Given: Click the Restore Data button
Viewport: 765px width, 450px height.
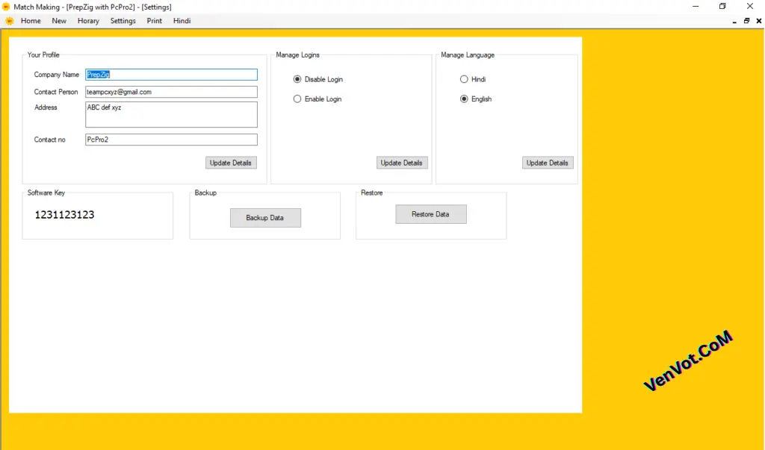Looking at the screenshot, I should (x=431, y=214).
